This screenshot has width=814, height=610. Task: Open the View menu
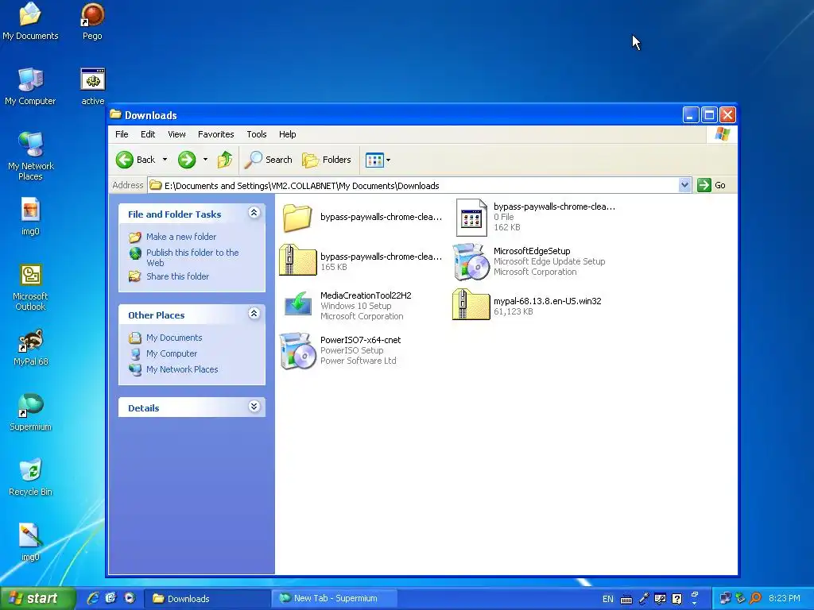(x=176, y=134)
